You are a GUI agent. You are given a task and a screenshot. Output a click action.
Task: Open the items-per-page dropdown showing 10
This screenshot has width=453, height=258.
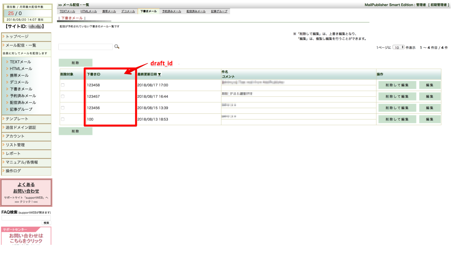coord(399,47)
